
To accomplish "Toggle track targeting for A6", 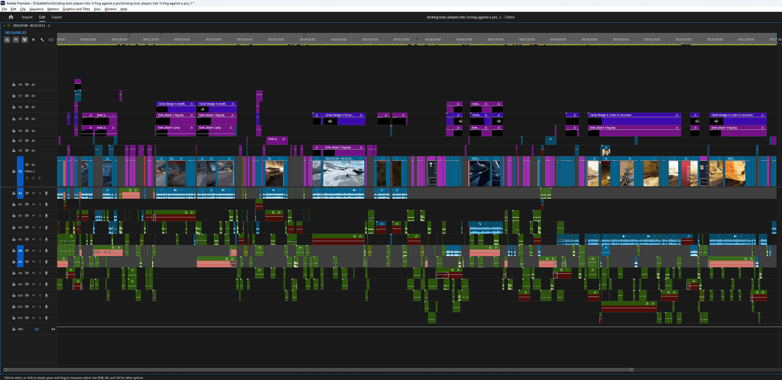I will [20, 251].
